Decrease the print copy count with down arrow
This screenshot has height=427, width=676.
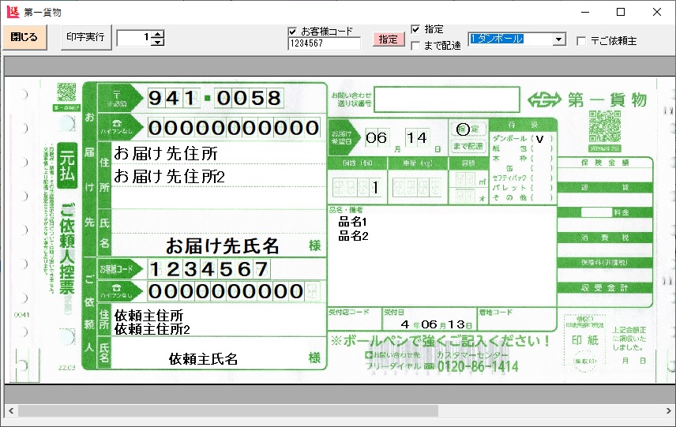pyautogui.click(x=158, y=42)
